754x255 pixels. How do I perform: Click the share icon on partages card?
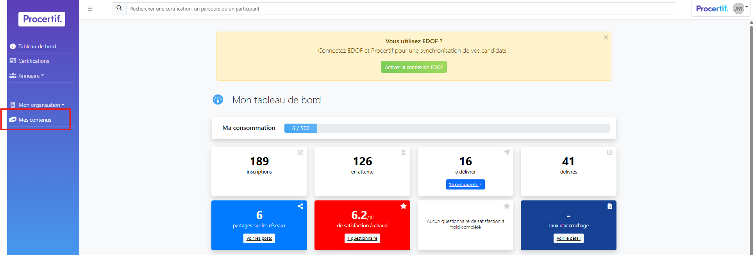pyautogui.click(x=300, y=206)
